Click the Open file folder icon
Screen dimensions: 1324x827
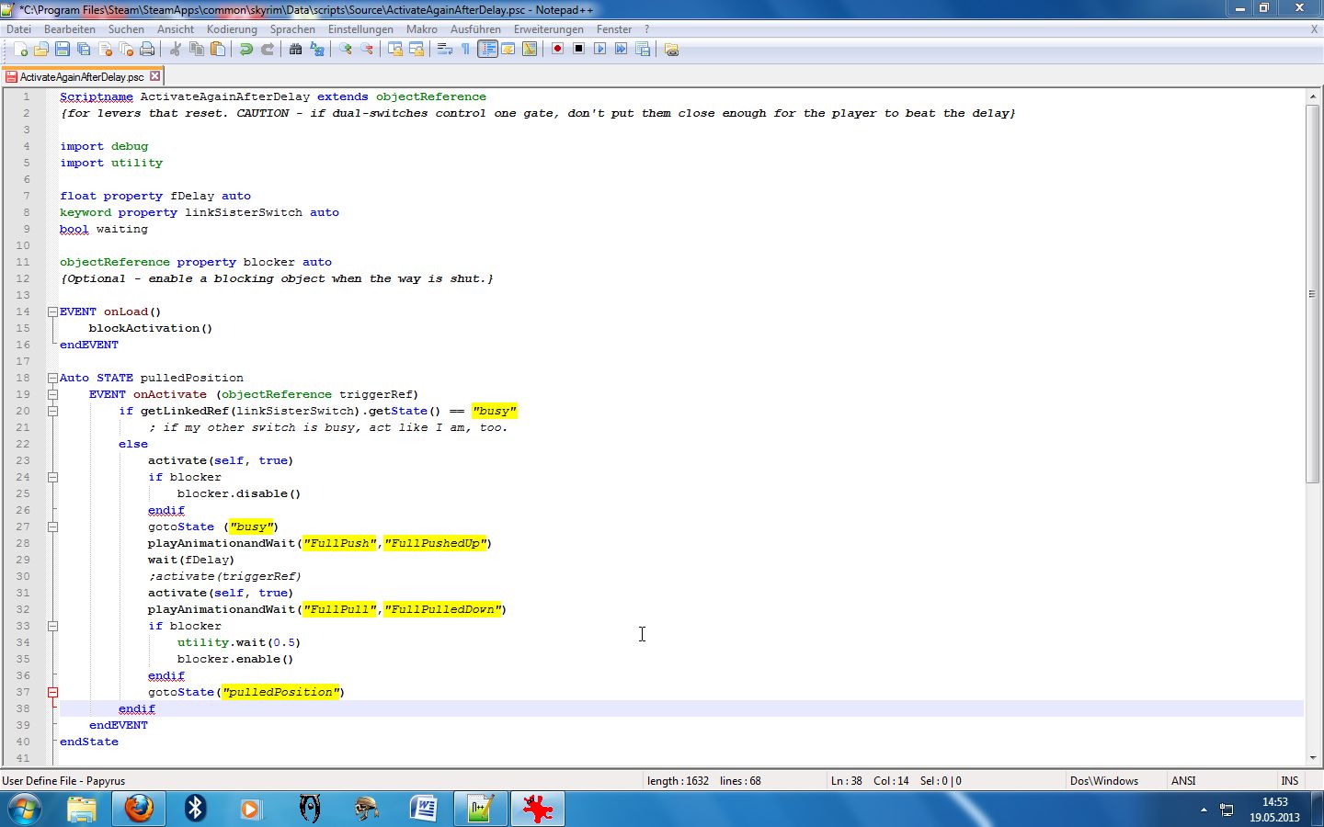41,50
